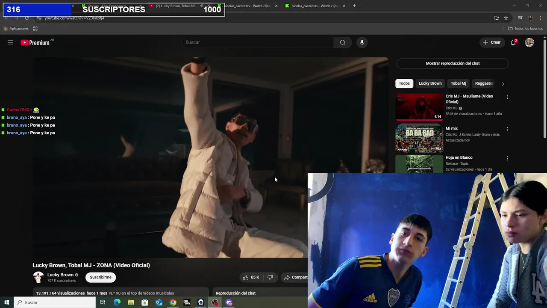
Task: Click the Crear button
Action: [x=492, y=42]
